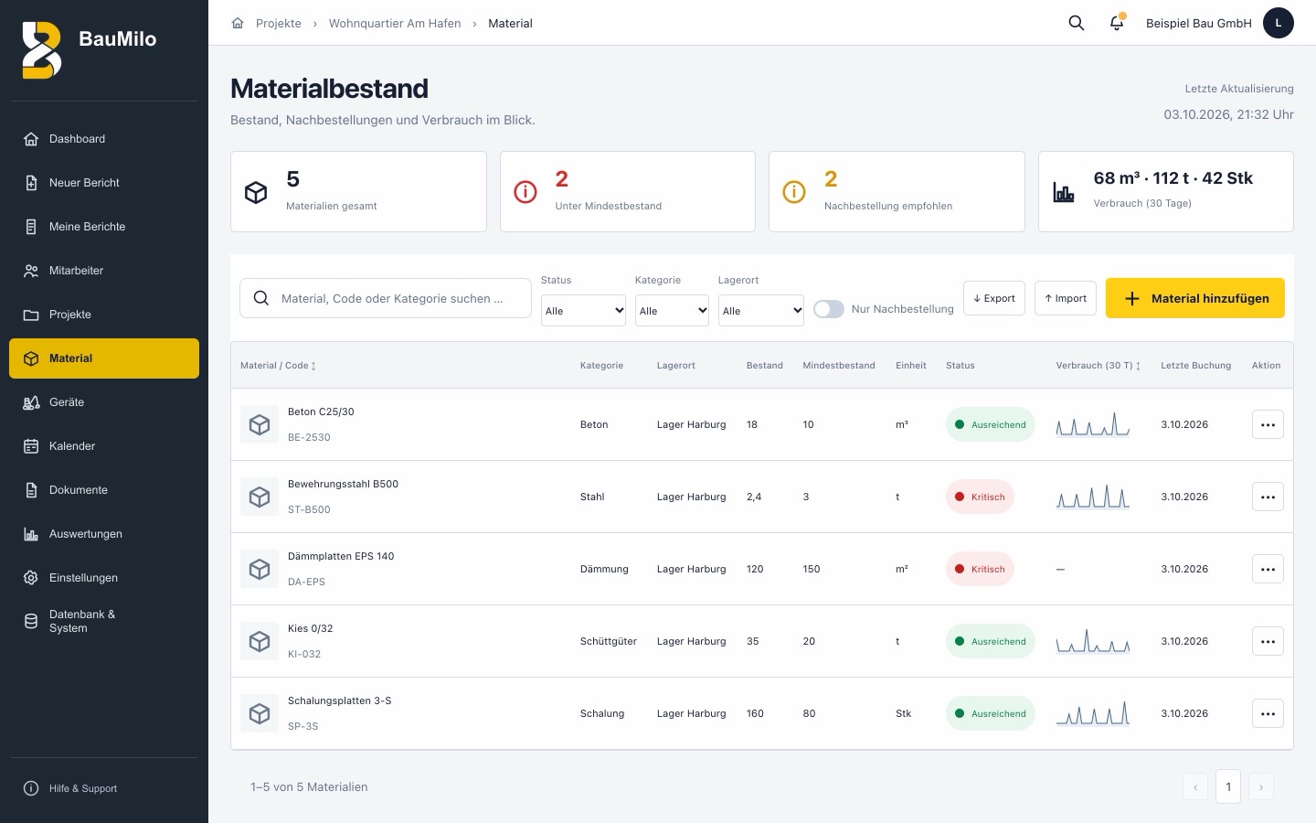Sort by Material / Code column
Image resolution: width=1316 pixels, height=823 pixels.
pos(278,365)
